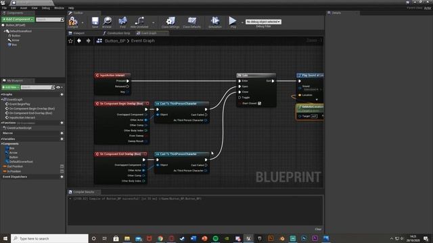Click the Cast Failed pin of the upper cast node
Image resolution: width=433 pixels, height=243 pixels.
click(206, 115)
